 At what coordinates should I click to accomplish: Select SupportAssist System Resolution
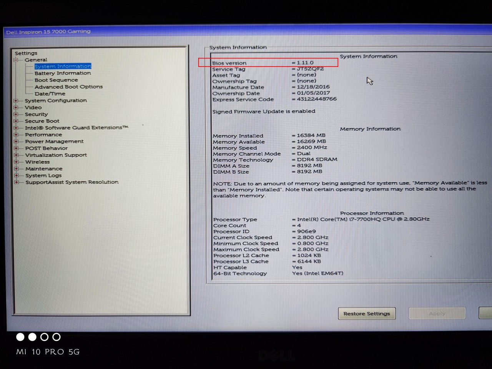click(x=71, y=182)
